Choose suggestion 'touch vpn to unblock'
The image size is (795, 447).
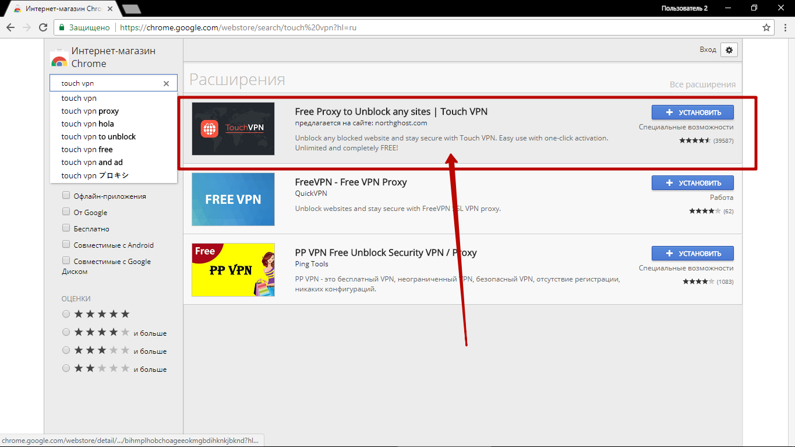(114, 137)
